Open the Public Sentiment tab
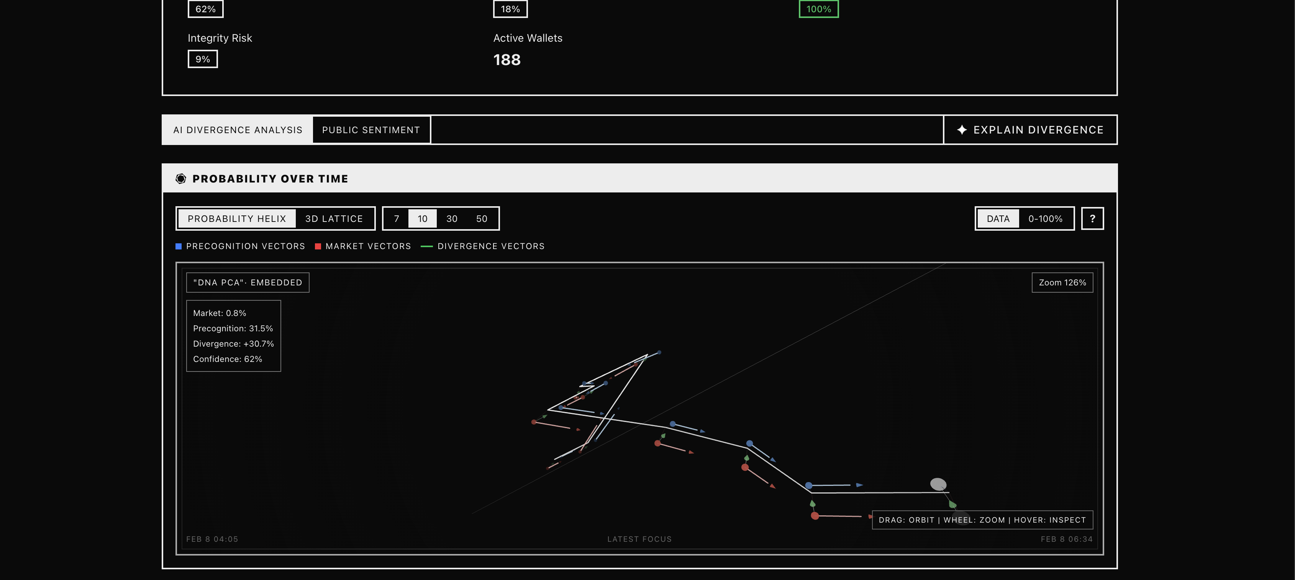Screen dimensions: 1295x580 (370, 130)
